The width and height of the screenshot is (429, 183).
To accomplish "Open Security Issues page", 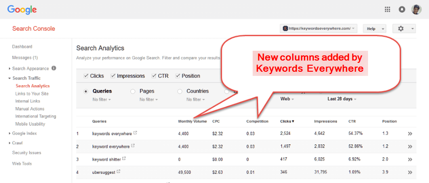I will tap(27, 153).
